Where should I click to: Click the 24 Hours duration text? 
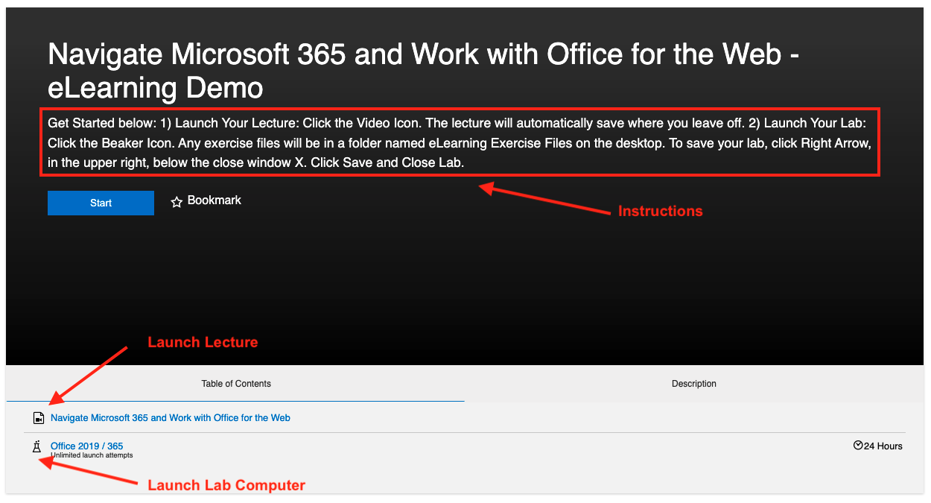coord(883,446)
